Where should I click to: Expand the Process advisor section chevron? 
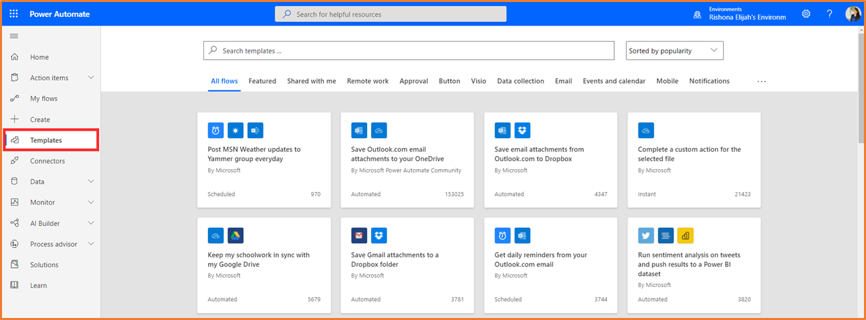tap(91, 244)
